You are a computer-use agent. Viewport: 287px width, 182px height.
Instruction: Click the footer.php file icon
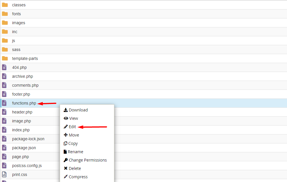click(x=4, y=94)
